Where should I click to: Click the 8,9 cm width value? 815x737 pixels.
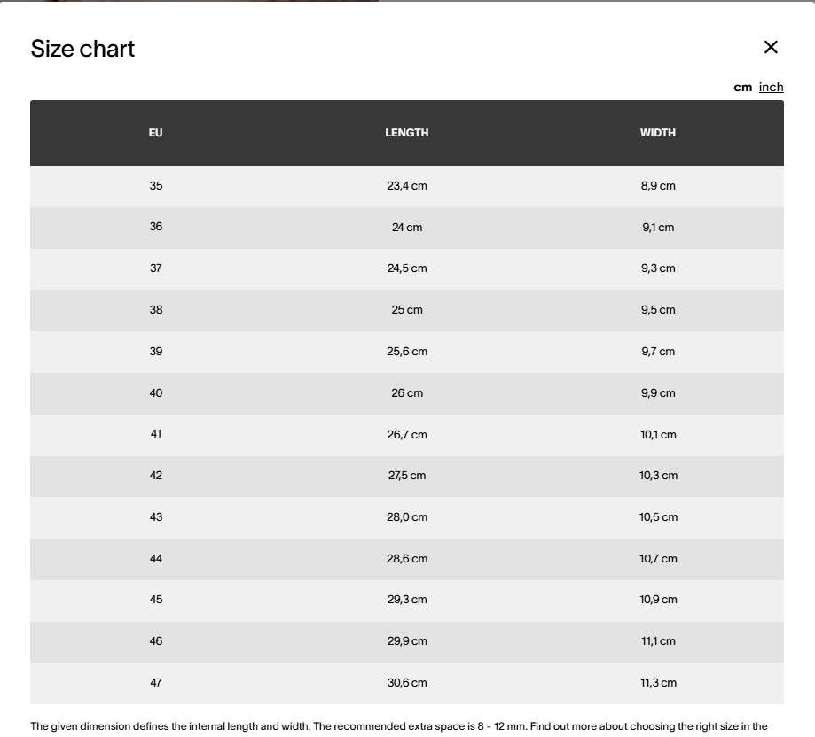[658, 186]
